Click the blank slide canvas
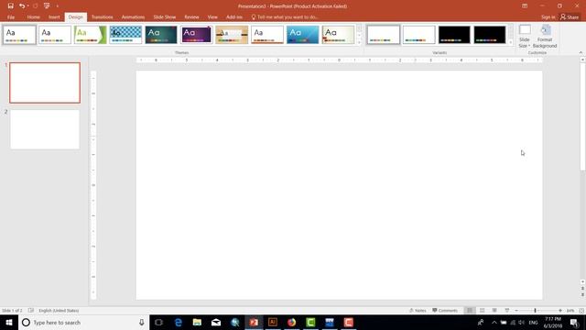This screenshot has width=586, height=330. click(339, 185)
